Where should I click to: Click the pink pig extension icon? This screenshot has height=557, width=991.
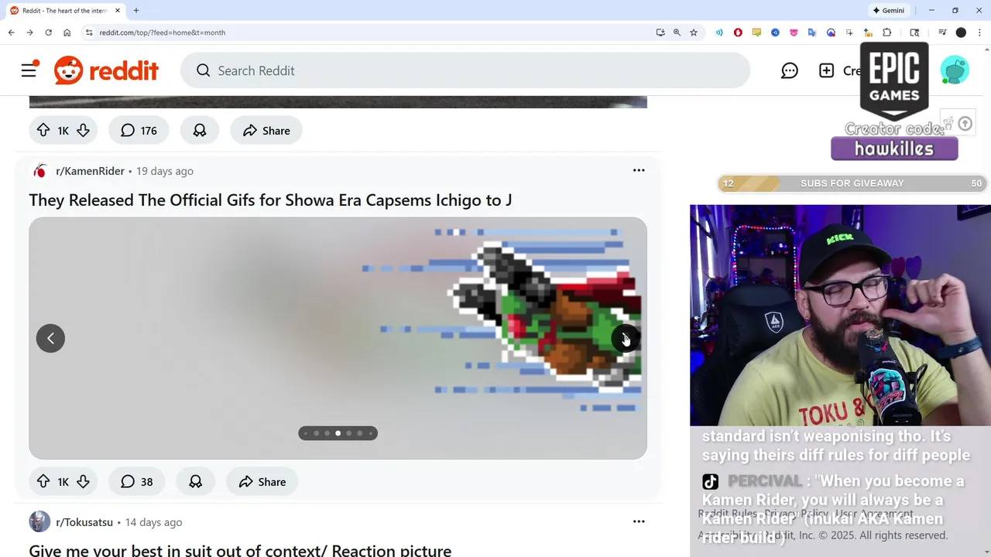[x=794, y=32]
